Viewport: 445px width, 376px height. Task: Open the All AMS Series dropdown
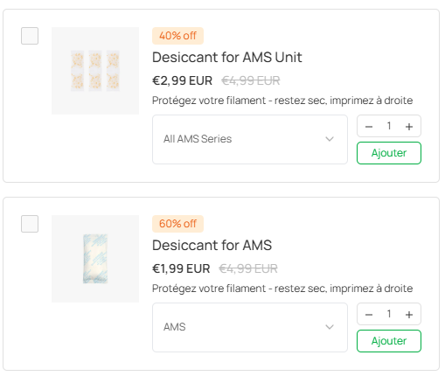click(x=250, y=139)
